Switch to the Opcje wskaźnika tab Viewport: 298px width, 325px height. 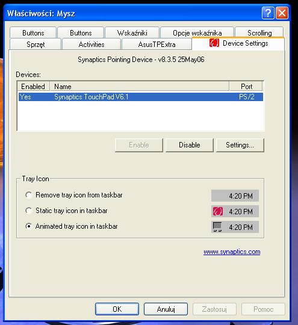pos(197,32)
